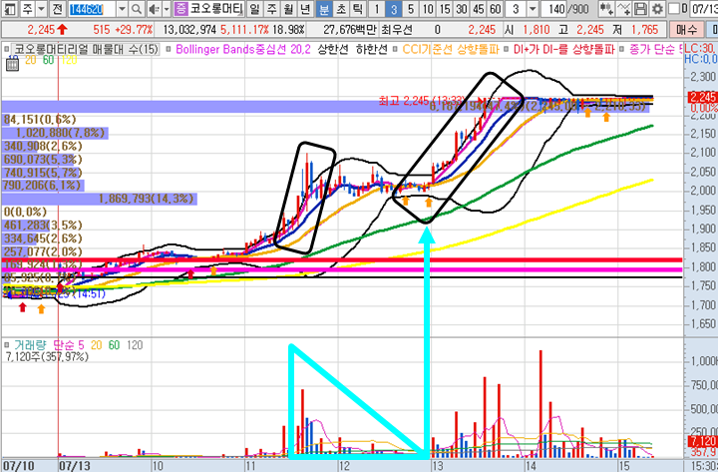Open the custom interval dropdown arrow

[x=533, y=9]
